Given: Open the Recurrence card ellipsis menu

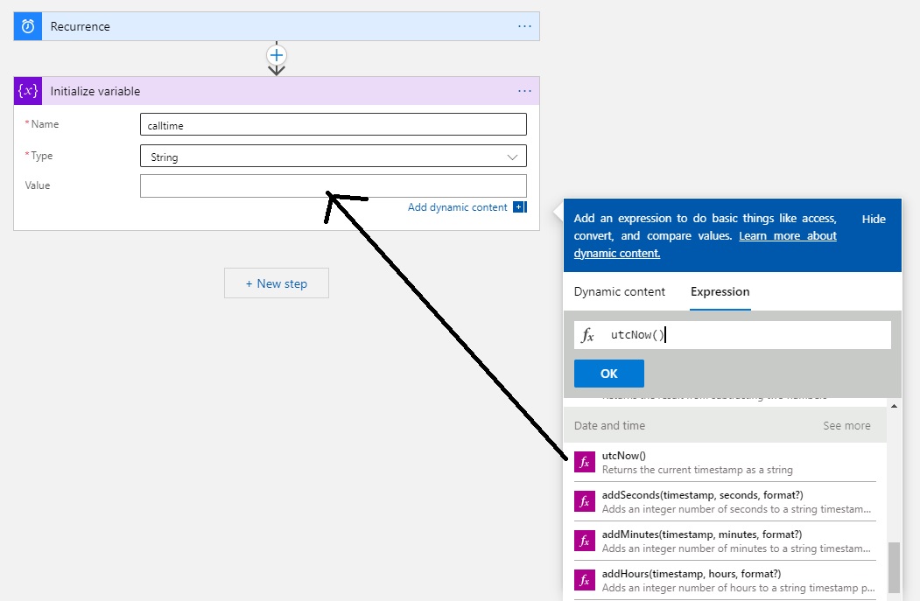Looking at the screenshot, I should (524, 26).
